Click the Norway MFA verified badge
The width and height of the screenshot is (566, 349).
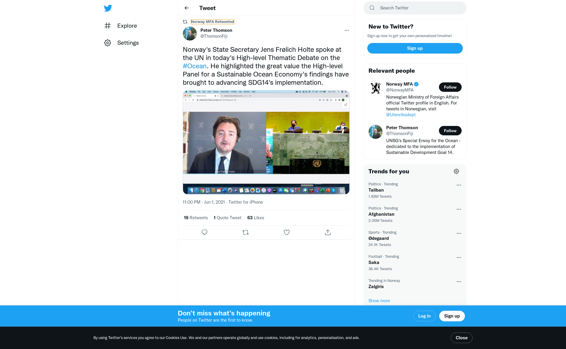(416, 84)
